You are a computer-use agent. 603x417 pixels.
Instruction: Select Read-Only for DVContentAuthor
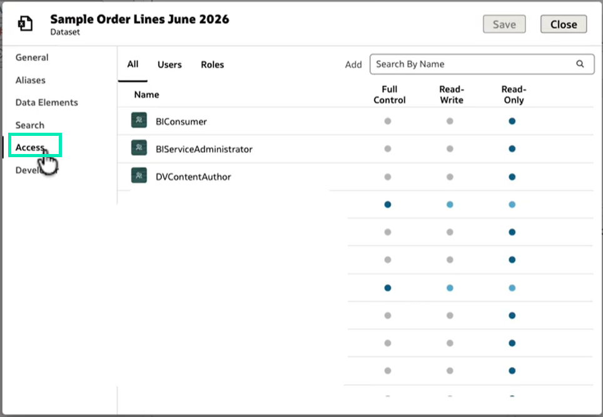(x=512, y=177)
